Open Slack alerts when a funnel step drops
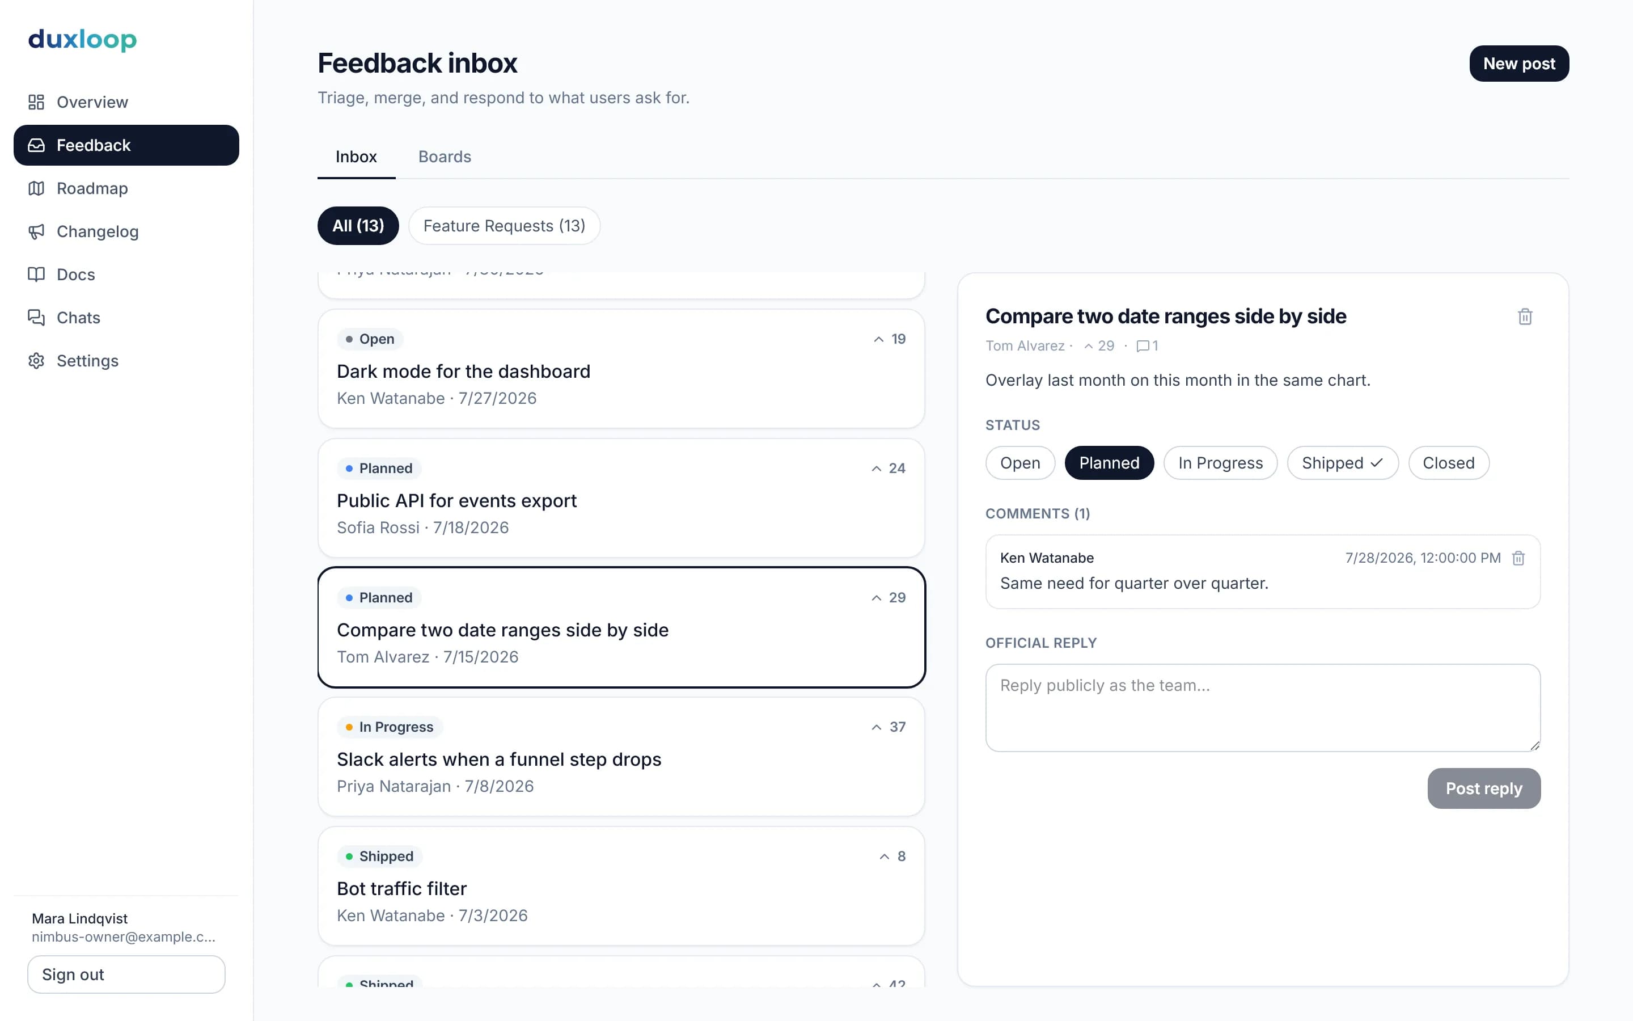The width and height of the screenshot is (1633, 1021). (621, 757)
